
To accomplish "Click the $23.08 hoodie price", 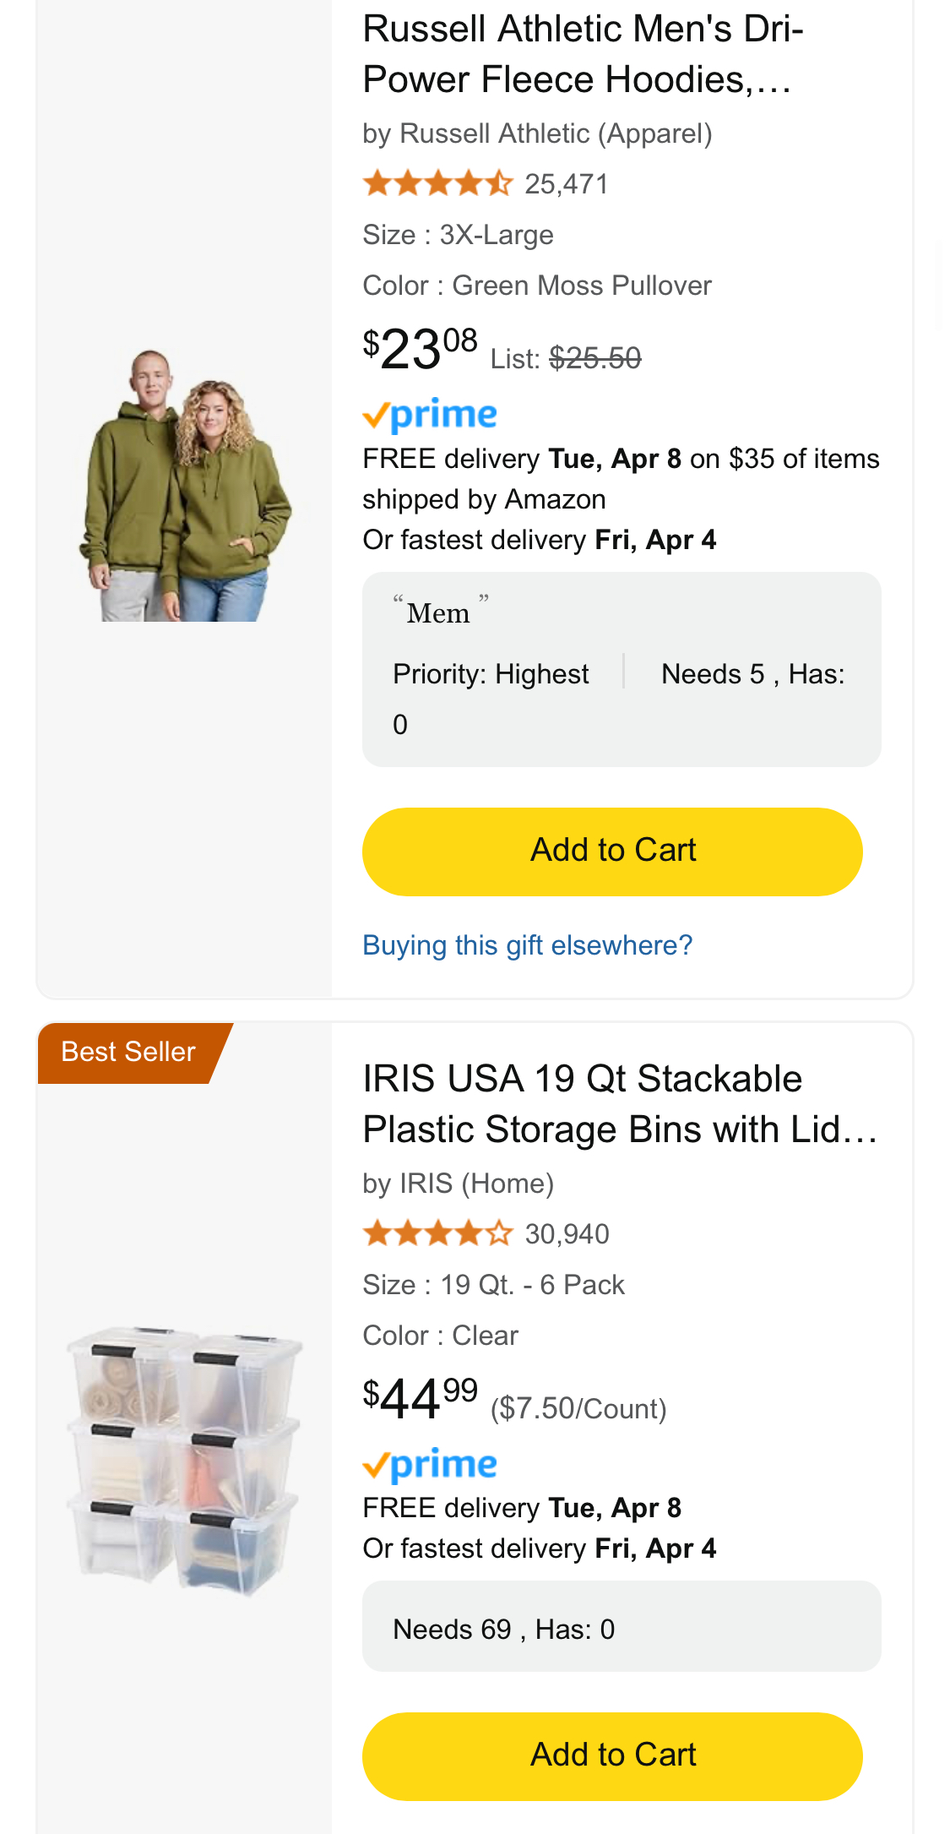I will click(x=421, y=349).
